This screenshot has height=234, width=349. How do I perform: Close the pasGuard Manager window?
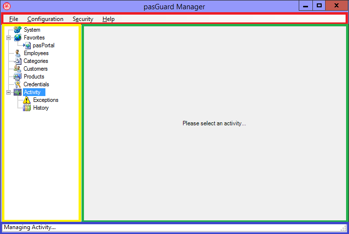point(336,5)
